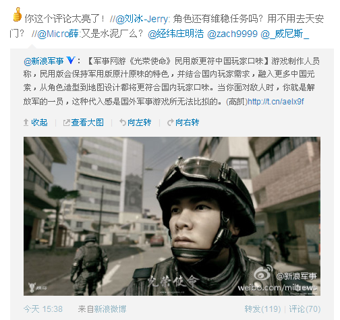Click 转发(119) repost count

[262, 309]
